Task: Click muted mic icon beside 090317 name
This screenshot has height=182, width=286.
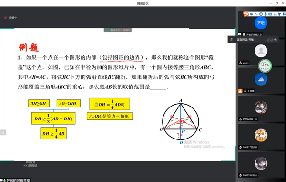Action: point(241,147)
